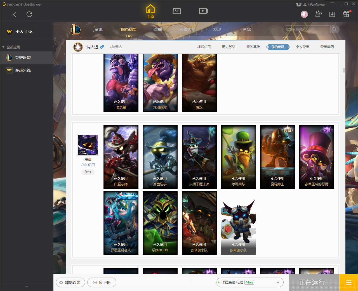Switch to 我的皮肤 subtab
Screen dimensions: 358x291
tap(278, 47)
